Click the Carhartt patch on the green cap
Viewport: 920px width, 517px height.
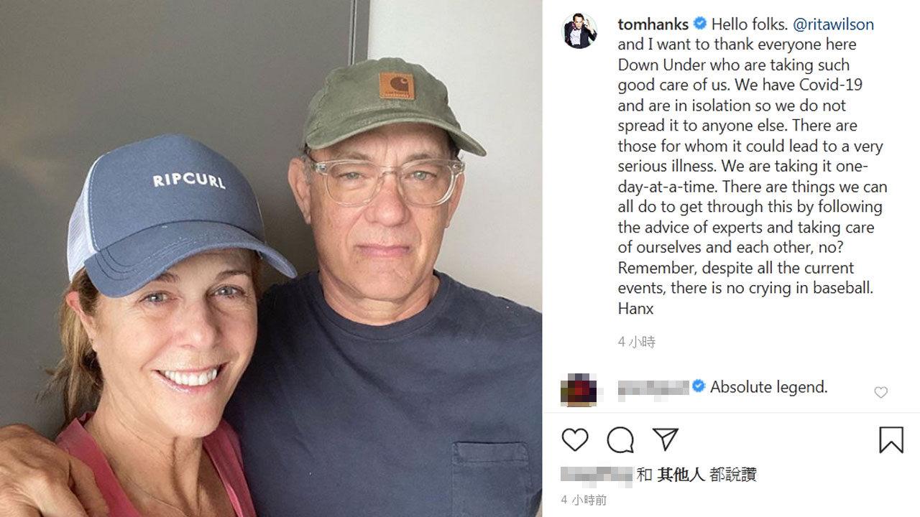[x=397, y=86]
